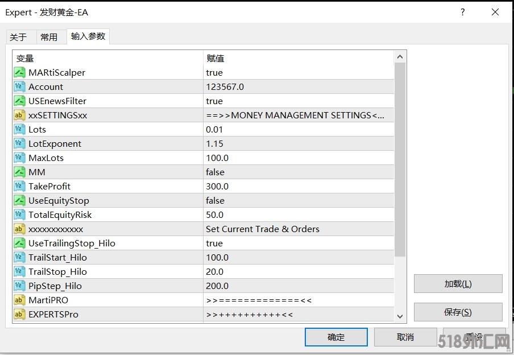Select the MaxLots value 100.0
514x355 pixels.
[299, 158]
